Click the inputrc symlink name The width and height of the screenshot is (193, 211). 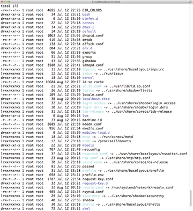click(x=89, y=69)
